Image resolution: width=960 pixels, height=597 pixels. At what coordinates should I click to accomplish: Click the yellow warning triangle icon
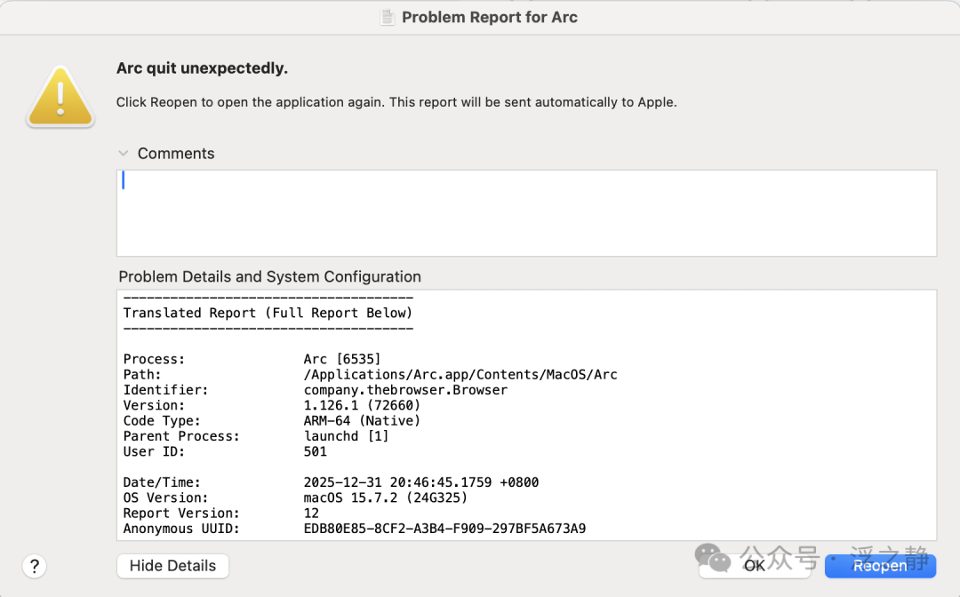coord(60,97)
